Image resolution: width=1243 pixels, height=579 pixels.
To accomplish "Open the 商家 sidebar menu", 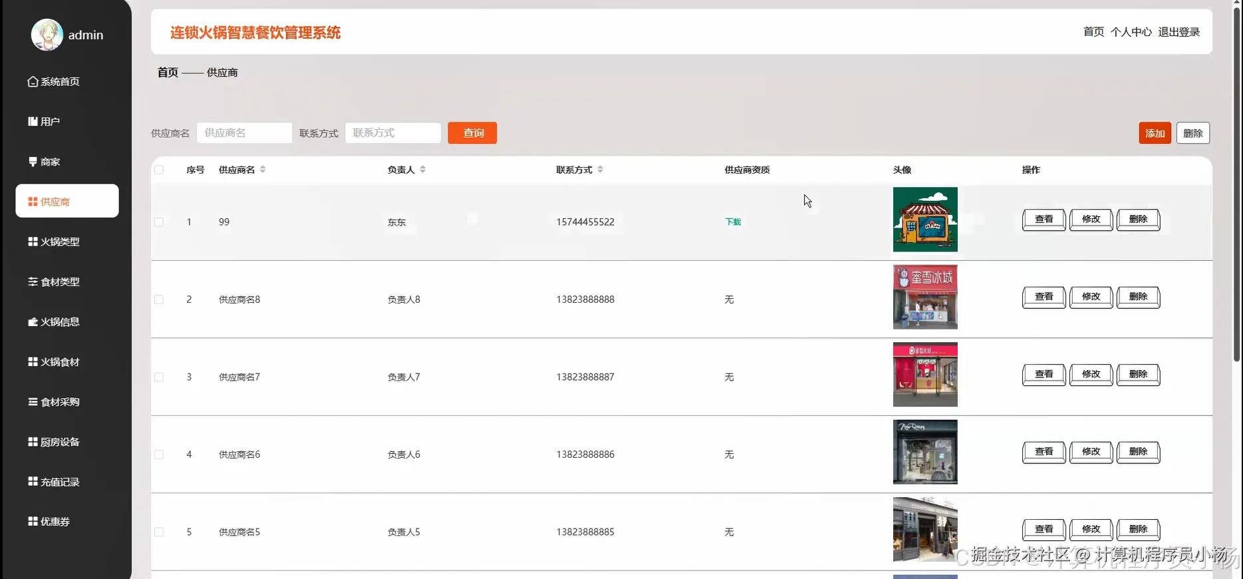I will pyautogui.click(x=67, y=162).
